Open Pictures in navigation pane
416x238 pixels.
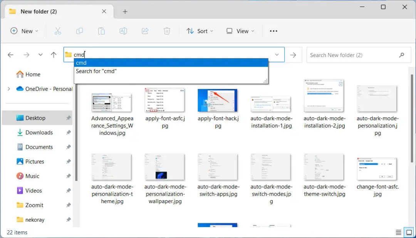[x=30, y=162]
